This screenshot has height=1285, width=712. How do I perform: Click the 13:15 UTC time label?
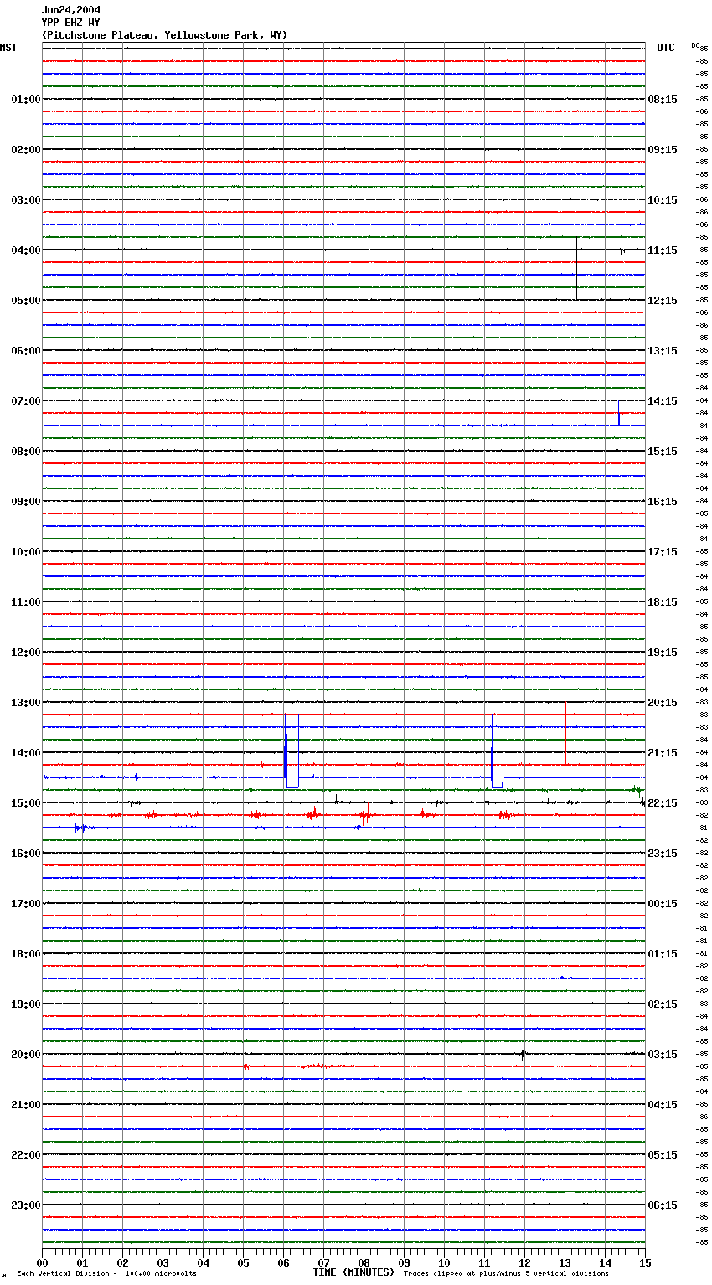click(x=663, y=351)
